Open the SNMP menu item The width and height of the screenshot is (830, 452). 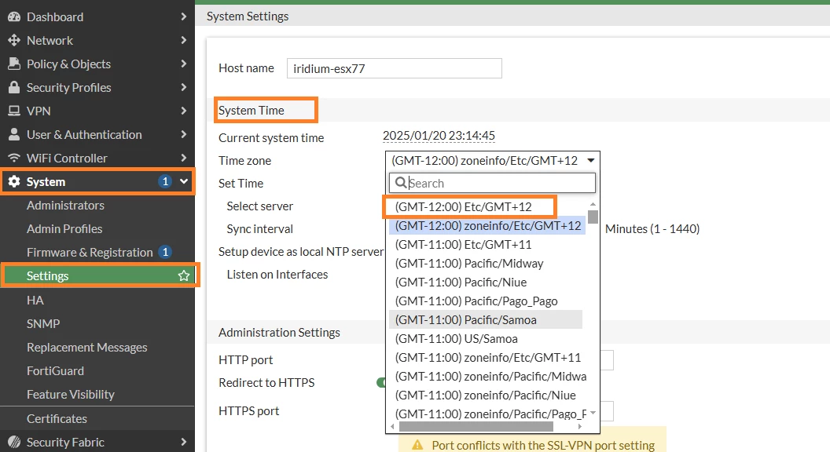[43, 323]
